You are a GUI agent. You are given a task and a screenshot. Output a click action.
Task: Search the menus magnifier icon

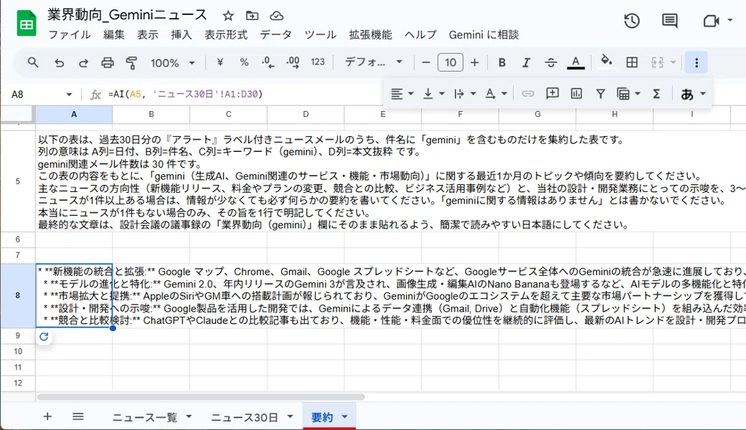(33, 62)
